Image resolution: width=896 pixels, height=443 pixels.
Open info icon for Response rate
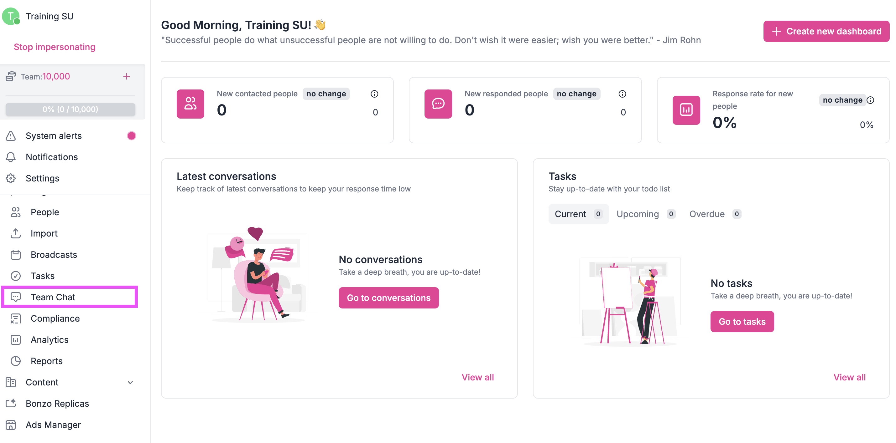(x=870, y=100)
